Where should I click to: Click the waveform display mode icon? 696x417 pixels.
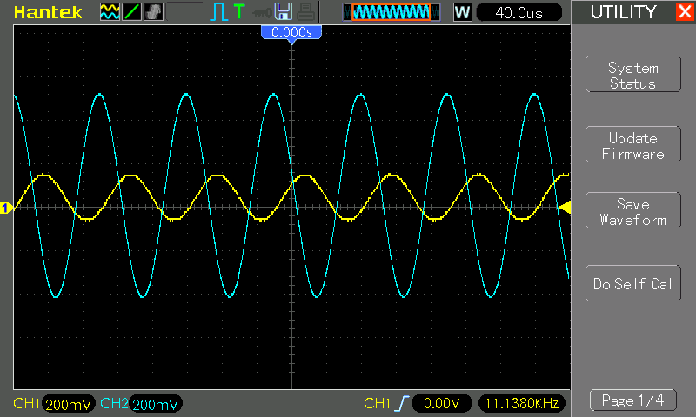click(110, 12)
